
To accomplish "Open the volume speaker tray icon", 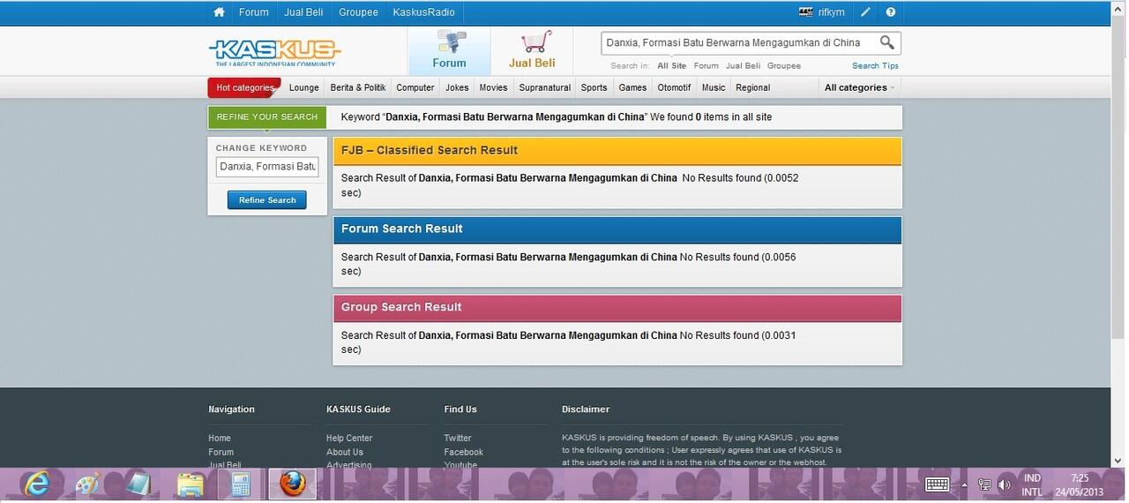I will (x=1005, y=484).
